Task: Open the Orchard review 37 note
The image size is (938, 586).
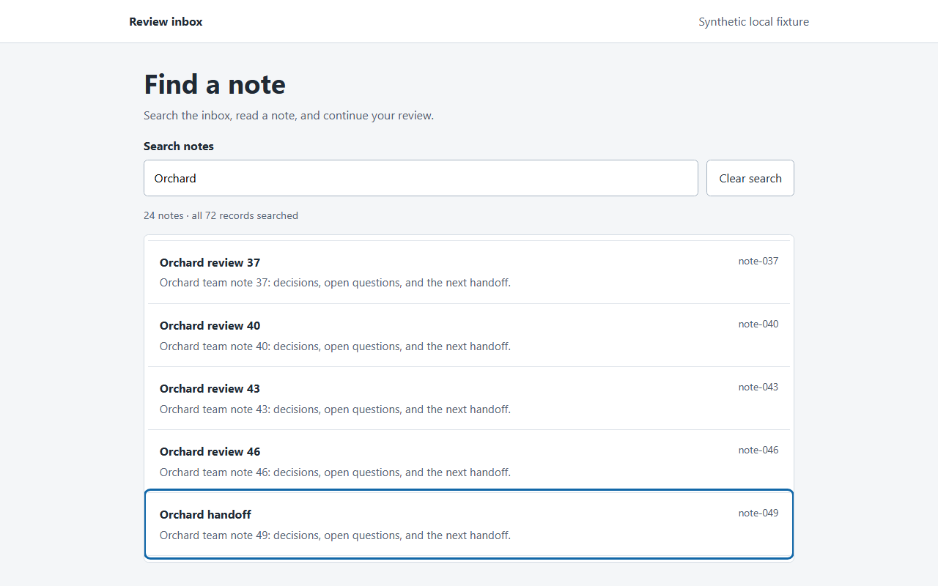Action: pos(469,272)
